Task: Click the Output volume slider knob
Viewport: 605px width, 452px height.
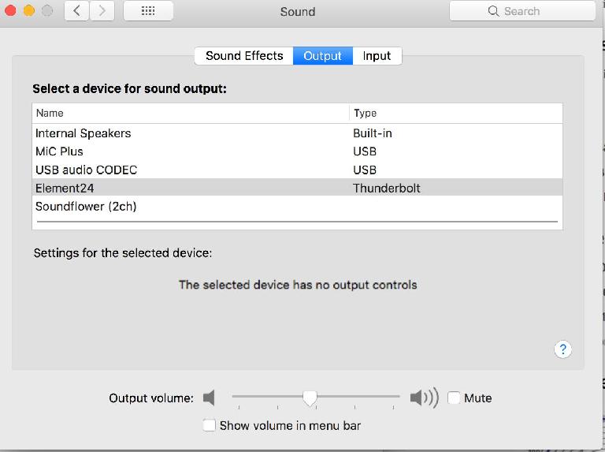Action: [x=310, y=398]
